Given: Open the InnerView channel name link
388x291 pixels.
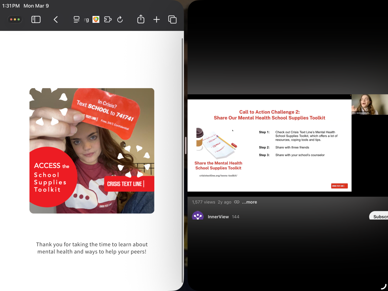Looking at the screenshot, I should pos(218,217).
